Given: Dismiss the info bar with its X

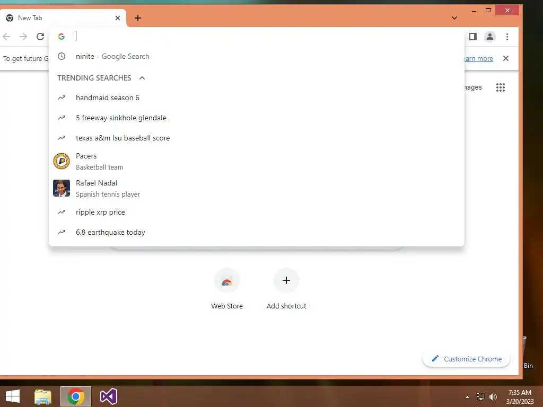Looking at the screenshot, I should (x=505, y=58).
